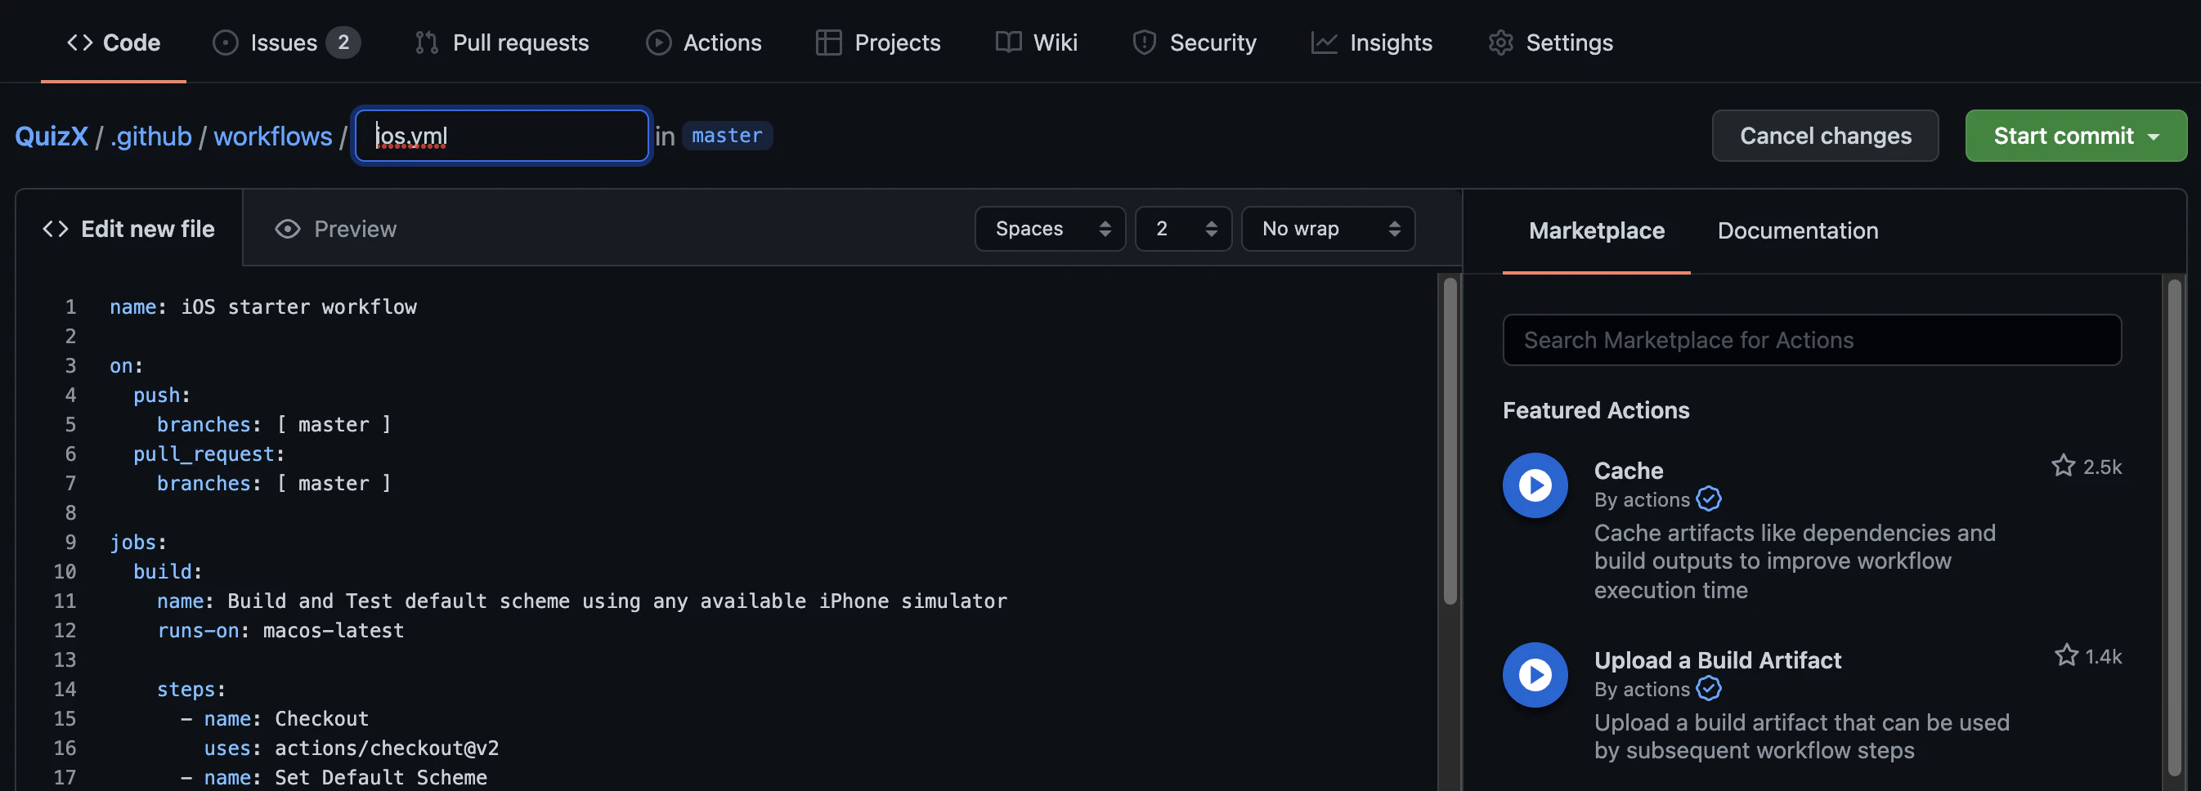
Task: Click the Cache action play icon
Action: pyautogui.click(x=1535, y=485)
